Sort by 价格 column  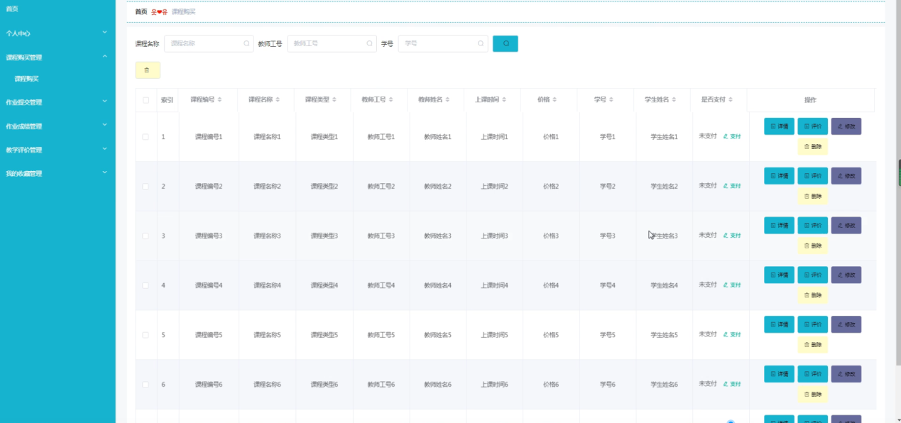click(x=555, y=100)
